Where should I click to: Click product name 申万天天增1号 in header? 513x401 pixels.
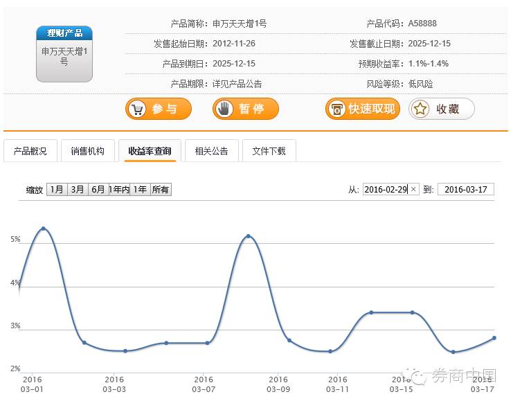[x=240, y=24]
